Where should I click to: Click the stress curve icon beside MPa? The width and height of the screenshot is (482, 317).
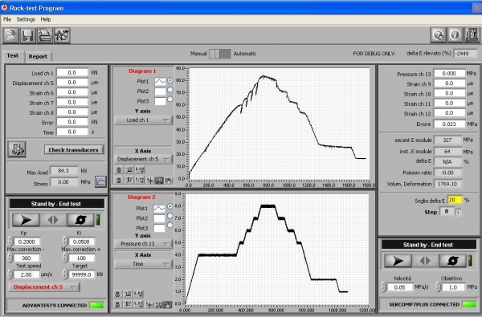[x=100, y=182]
